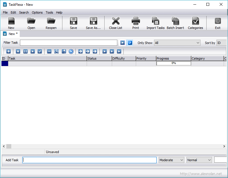Click the ID column header
The image size is (228, 178).
pyautogui.click(x=5, y=58)
